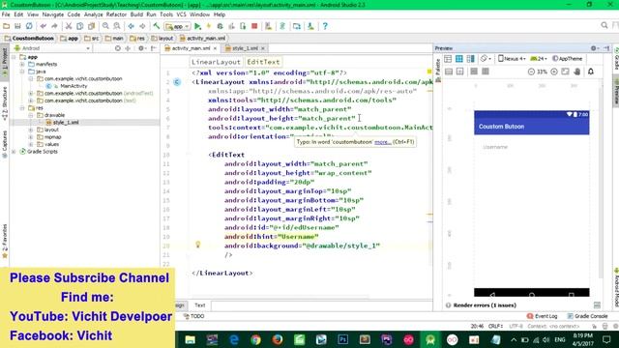619x348 pixels.
Task: Click the Zoom to fit preview icon
Action: [x=565, y=72]
